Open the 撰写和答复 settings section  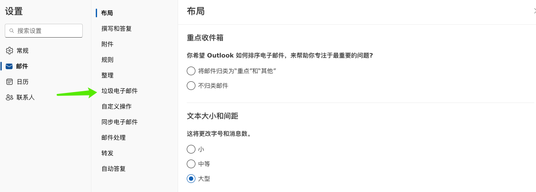pyautogui.click(x=117, y=29)
